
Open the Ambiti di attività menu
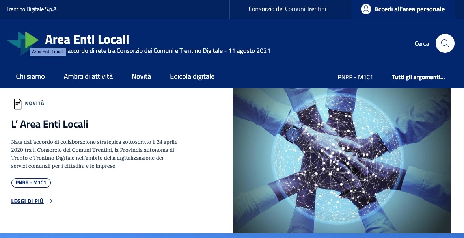tap(88, 76)
